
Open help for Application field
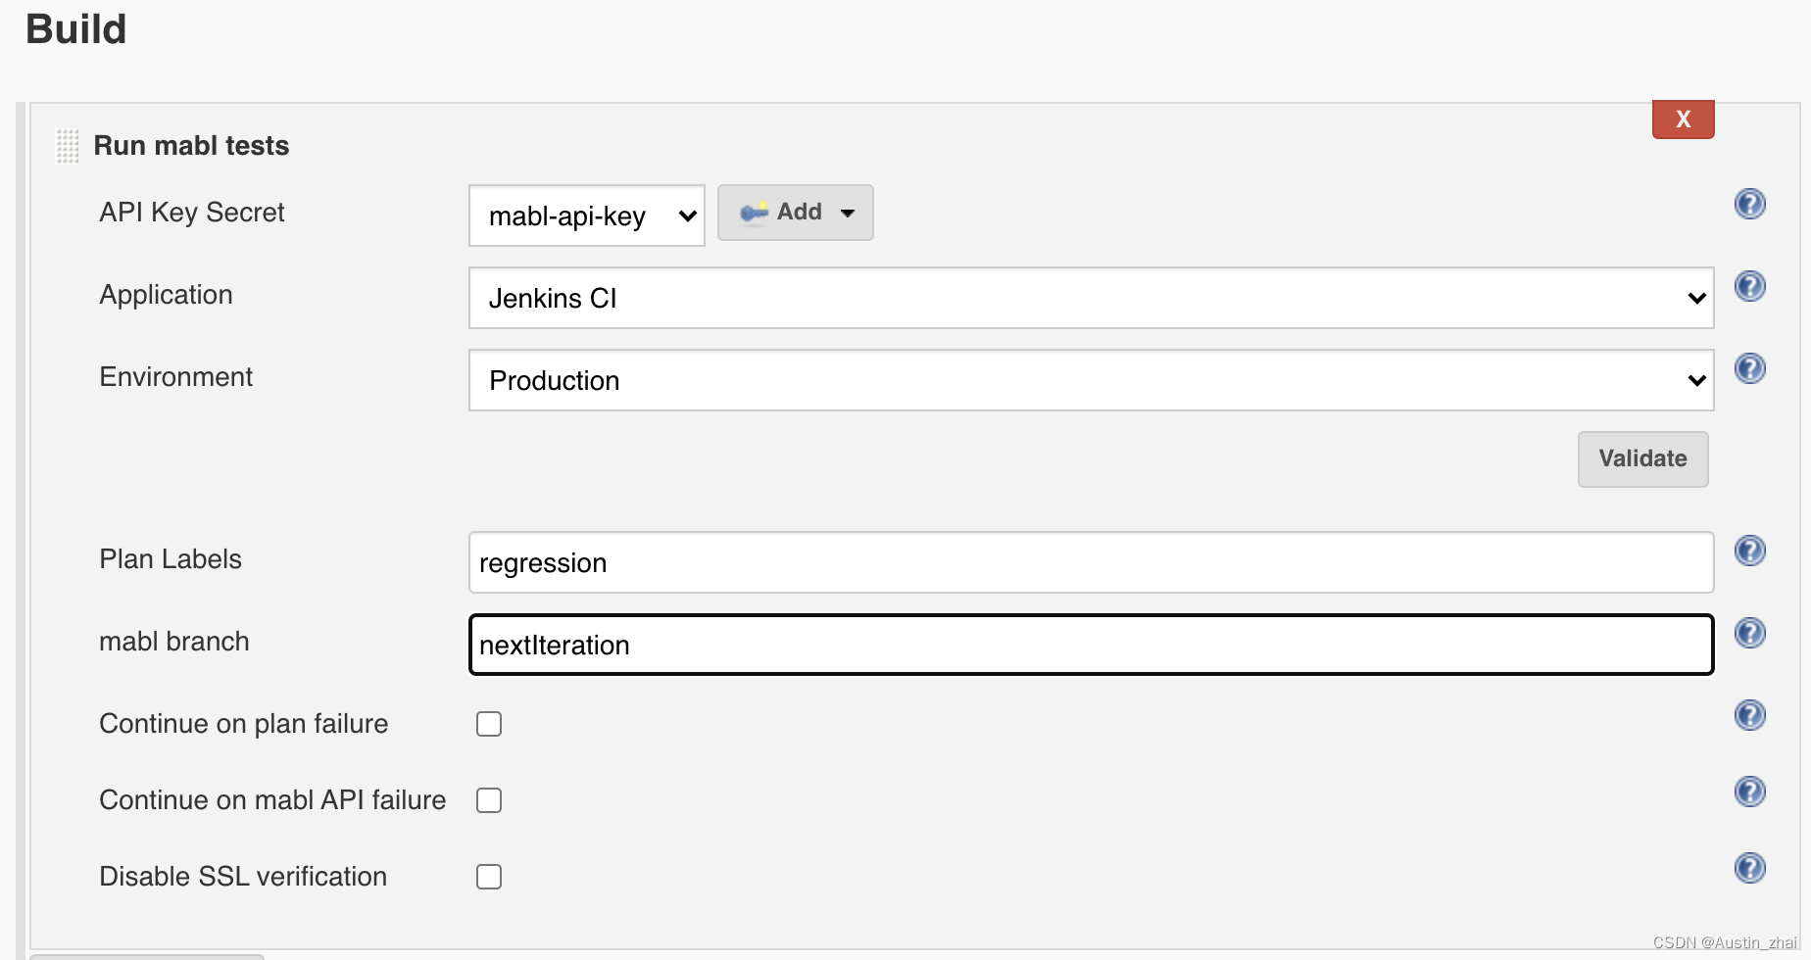point(1749,286)
